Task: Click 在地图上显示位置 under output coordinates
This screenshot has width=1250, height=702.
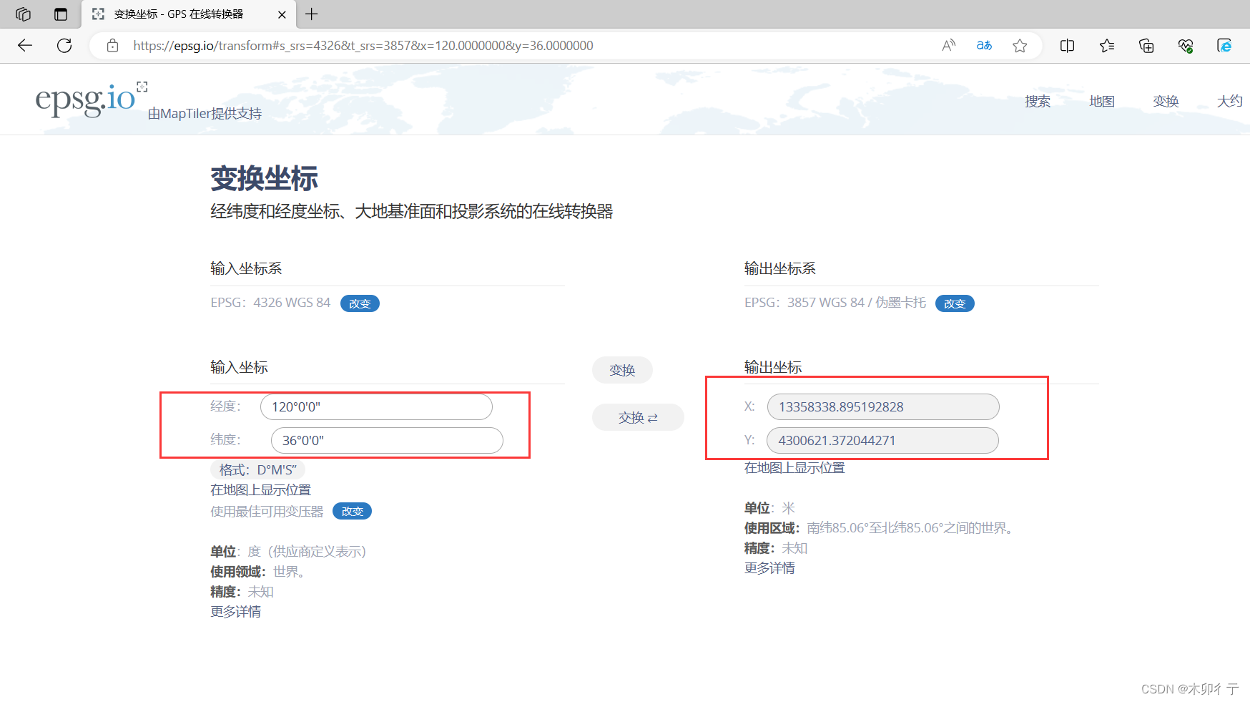Action: click(x=794, y=468)
